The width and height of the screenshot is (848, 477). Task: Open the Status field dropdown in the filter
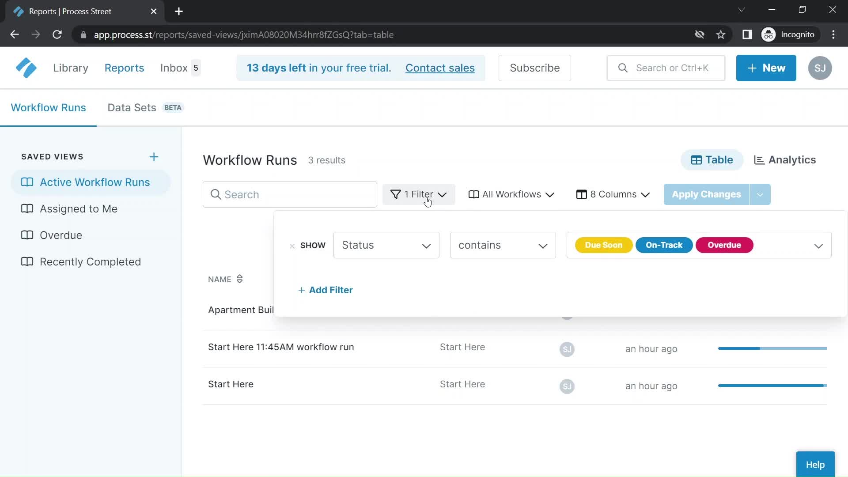tap(386, 245)
